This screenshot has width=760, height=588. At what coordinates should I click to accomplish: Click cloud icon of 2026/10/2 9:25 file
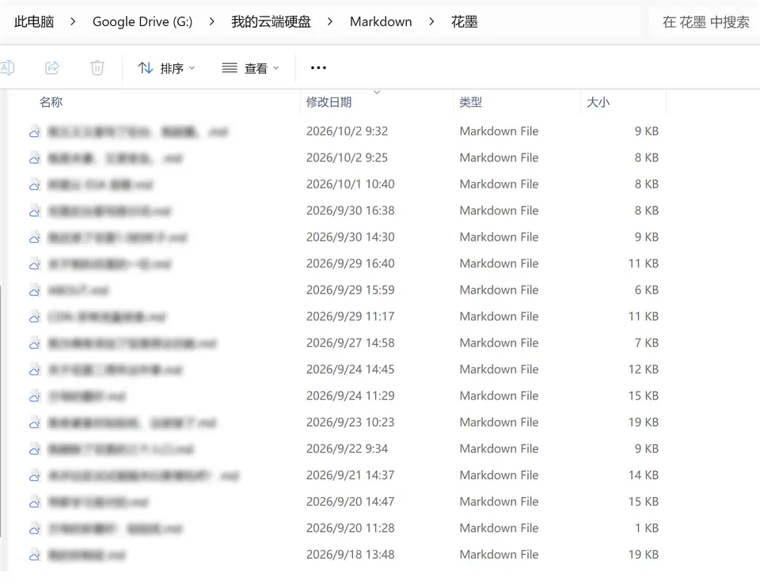[x=34, y=158]
